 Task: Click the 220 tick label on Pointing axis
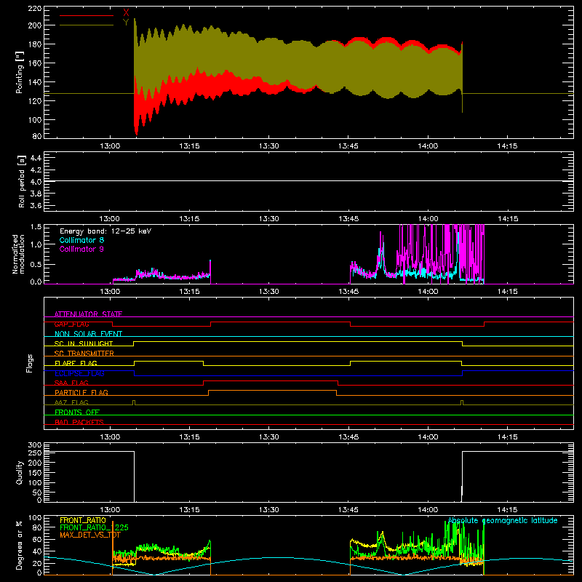[34, 9]
